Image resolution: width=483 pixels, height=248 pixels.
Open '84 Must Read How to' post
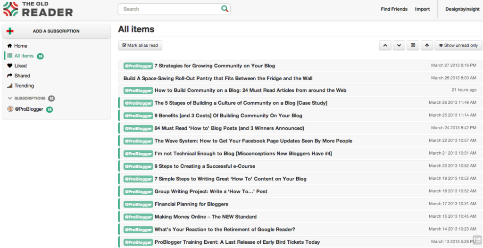click(229, 128)
